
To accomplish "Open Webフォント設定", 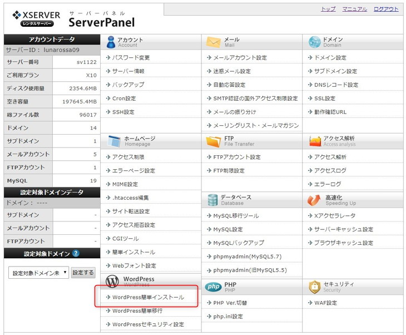I will pos(134,265).
